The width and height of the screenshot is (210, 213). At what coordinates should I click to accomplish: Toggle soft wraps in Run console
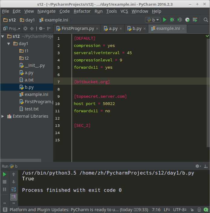[14, 189]
